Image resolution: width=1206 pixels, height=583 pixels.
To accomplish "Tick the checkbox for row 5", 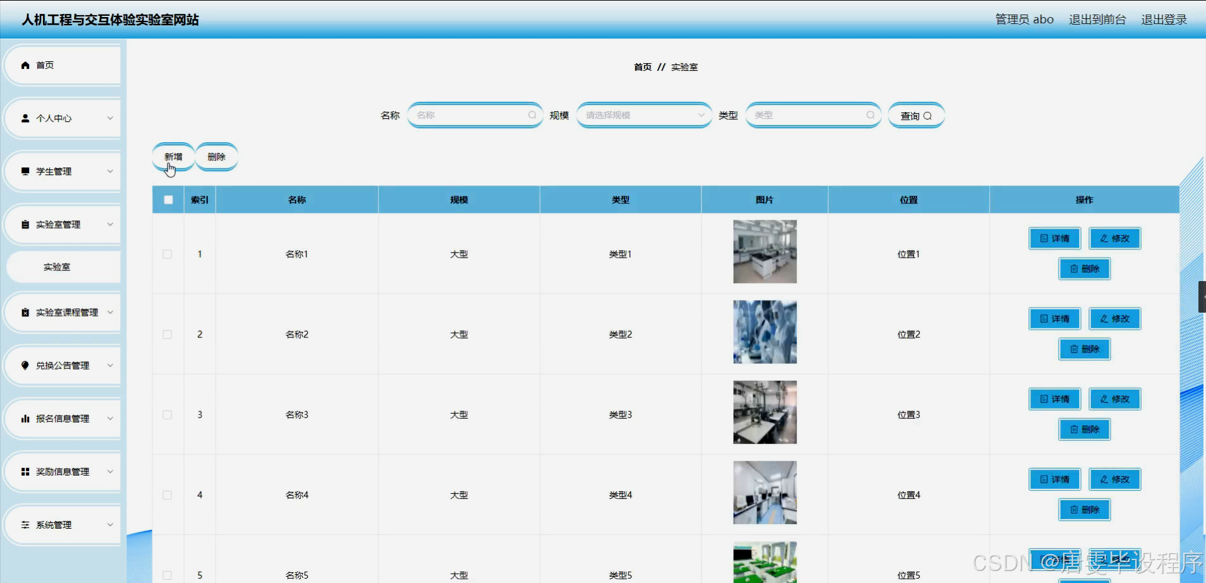I will tap(167, 575).
